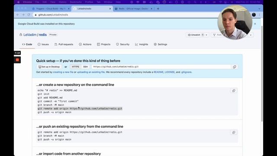Image resolution: width=277 pixels, height=156 pixels.
Task: Select SSH clone protocol
Action: tap(86, 67)
